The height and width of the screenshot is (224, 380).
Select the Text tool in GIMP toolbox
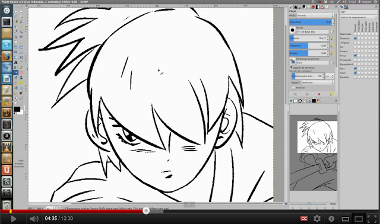point(16,62)
